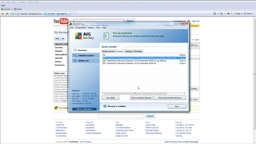
Task: Click the browser Quick Tabs icon
Action: (x=12, y=14)
